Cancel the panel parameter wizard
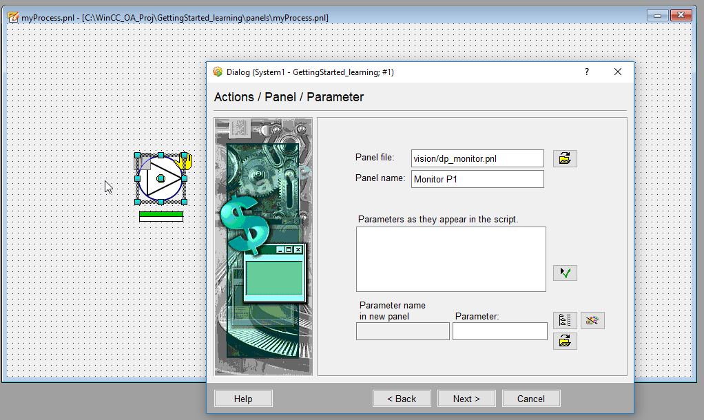 (x=531, y=399)
